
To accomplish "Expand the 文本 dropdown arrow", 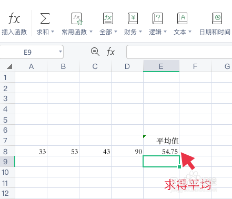I will tap(190, 32).
